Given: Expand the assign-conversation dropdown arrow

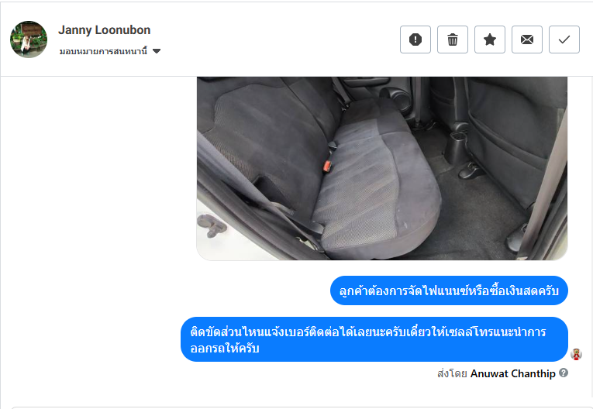Looking at the screenshot, I should (157, 51).
